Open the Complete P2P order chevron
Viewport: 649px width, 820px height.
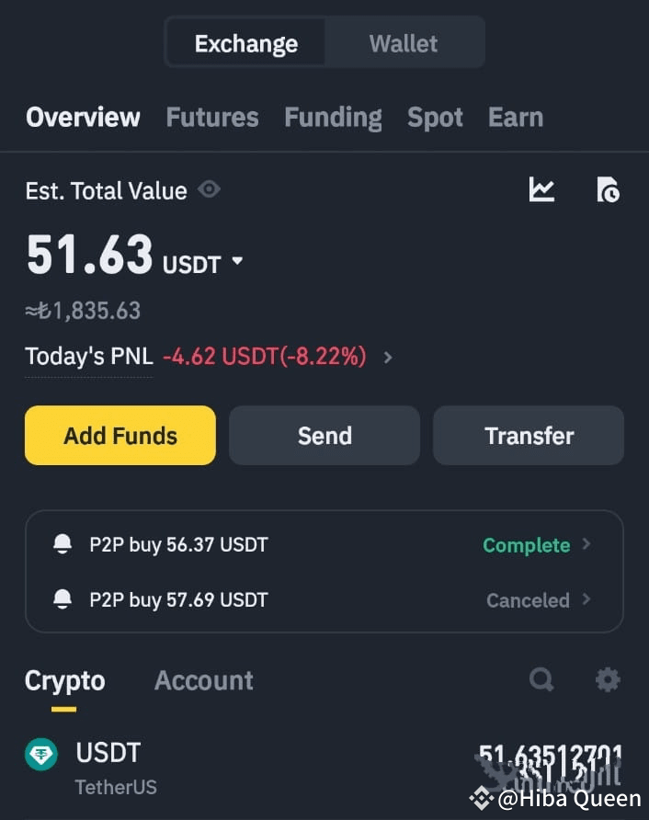(586, 544)
